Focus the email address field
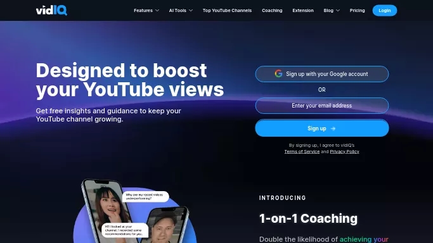The height and width of the screenshot is (243, 433). (x=322, y=106)
